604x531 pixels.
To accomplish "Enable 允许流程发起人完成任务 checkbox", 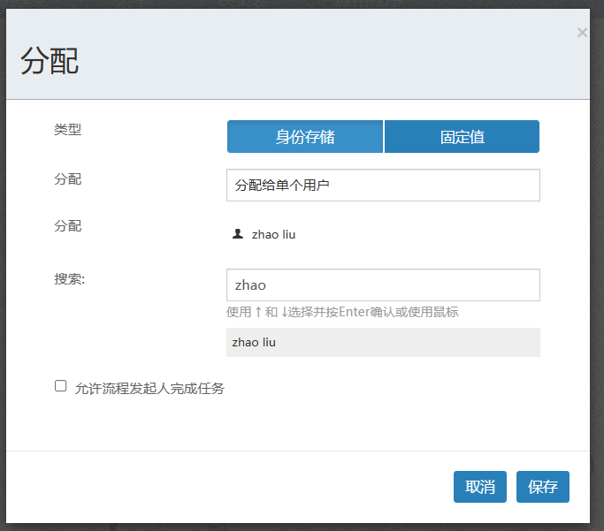I will pos(61,386).
